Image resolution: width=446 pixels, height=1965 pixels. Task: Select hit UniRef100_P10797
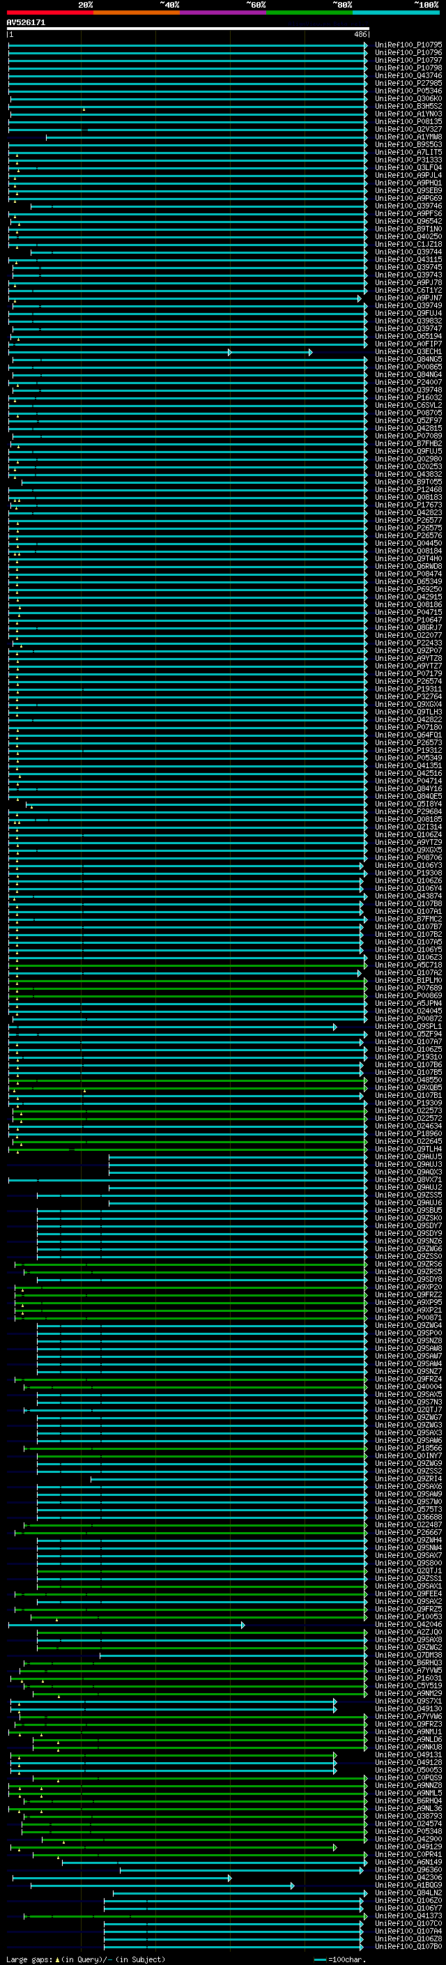408,60
